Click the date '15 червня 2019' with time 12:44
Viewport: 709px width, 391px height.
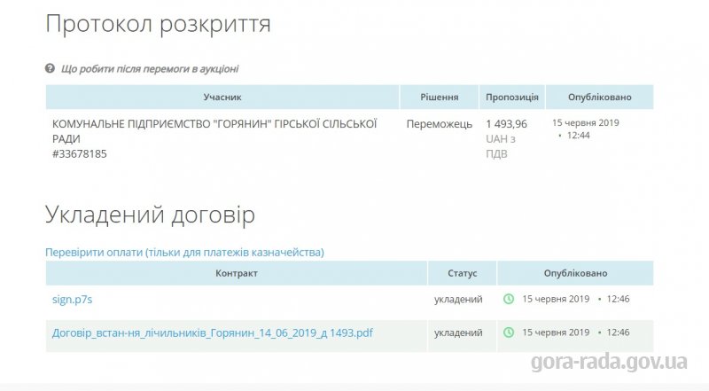tap(586, 129)
